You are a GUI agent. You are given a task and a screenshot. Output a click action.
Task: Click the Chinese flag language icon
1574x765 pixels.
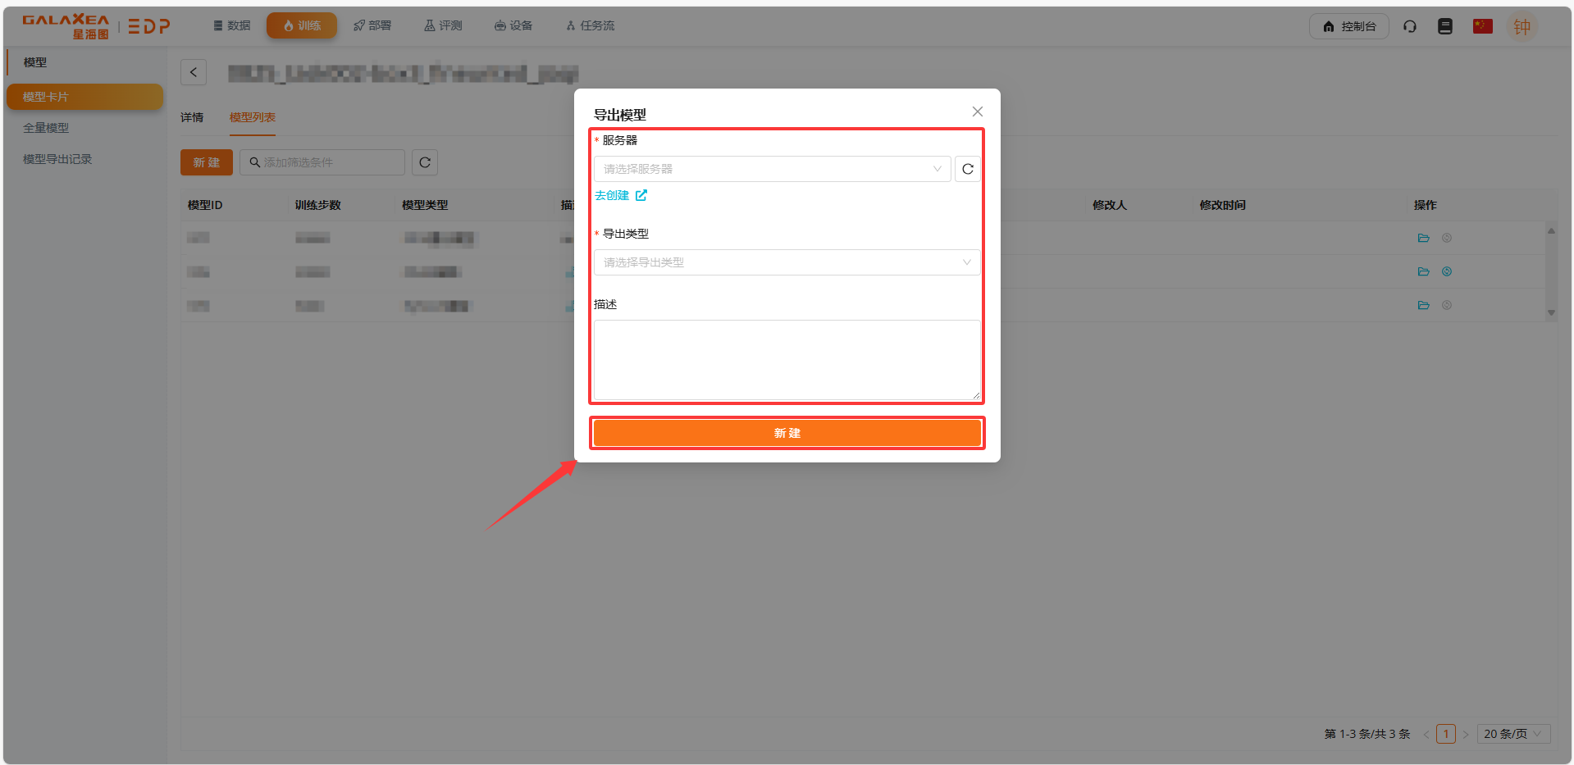(x=1482, y=26)
